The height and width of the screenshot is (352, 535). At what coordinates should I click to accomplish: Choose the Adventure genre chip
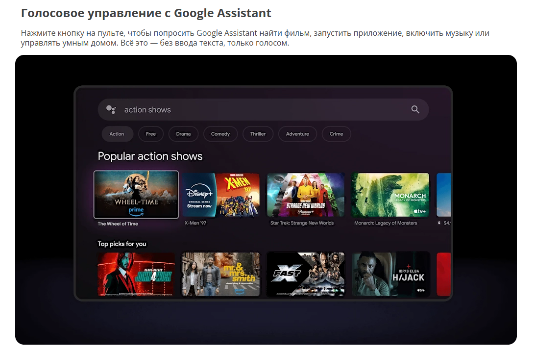tap(297, 134)
